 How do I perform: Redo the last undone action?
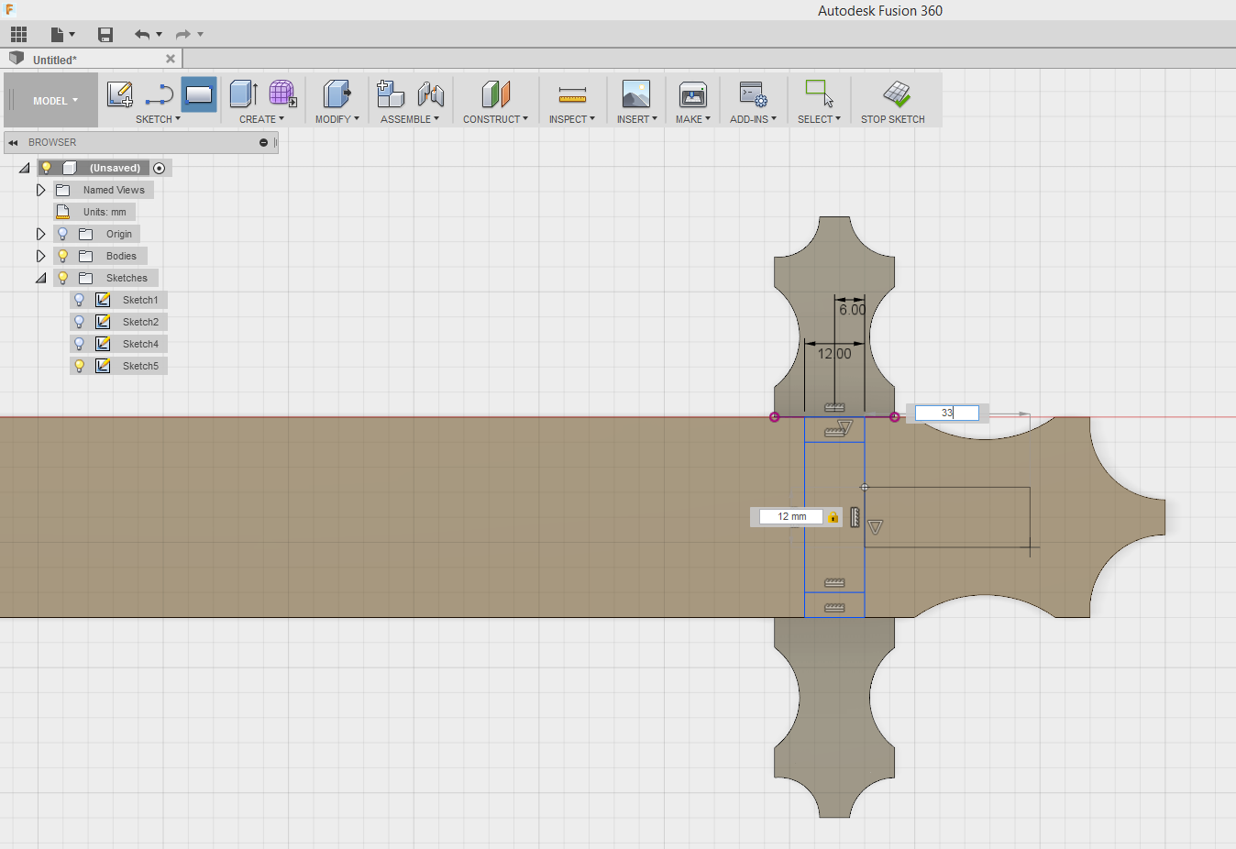[x=183, y=35]
